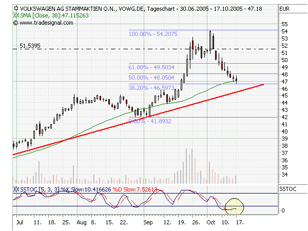Click the 26. date axis label
308x231 pixels.
click(x=196, y=223)
